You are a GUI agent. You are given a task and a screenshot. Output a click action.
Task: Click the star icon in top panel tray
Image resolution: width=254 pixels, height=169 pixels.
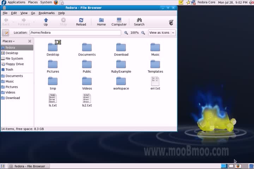coord(188,2)
